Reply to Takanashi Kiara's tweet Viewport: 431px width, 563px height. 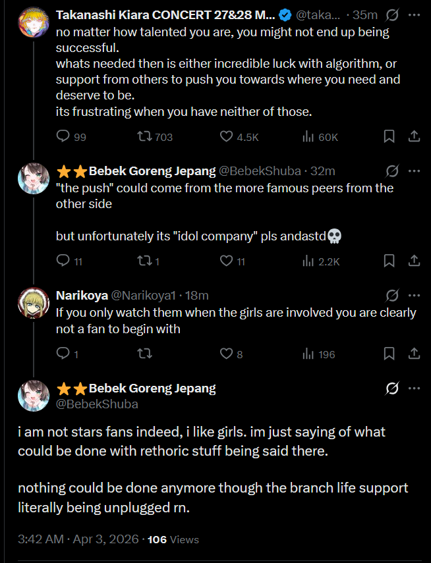[63, 136]
